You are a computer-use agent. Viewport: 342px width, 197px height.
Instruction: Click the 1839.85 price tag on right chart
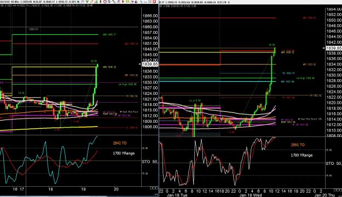pyautogui.click(x=334, y=48)
